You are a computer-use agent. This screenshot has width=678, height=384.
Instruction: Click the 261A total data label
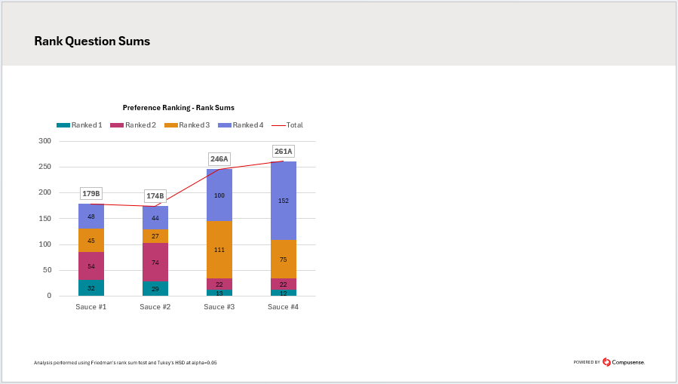[x=284, y=152]
